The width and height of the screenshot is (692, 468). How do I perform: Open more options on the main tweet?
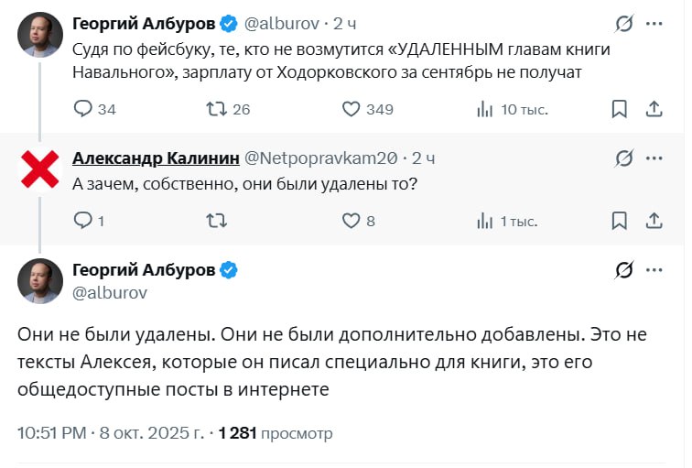click(654, 269)
